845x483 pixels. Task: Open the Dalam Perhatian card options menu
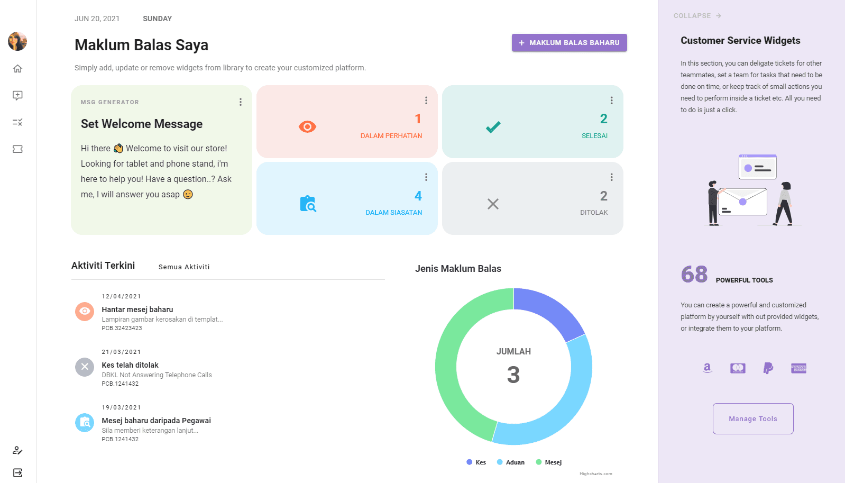pyautogui.click(x=426, y=101)
